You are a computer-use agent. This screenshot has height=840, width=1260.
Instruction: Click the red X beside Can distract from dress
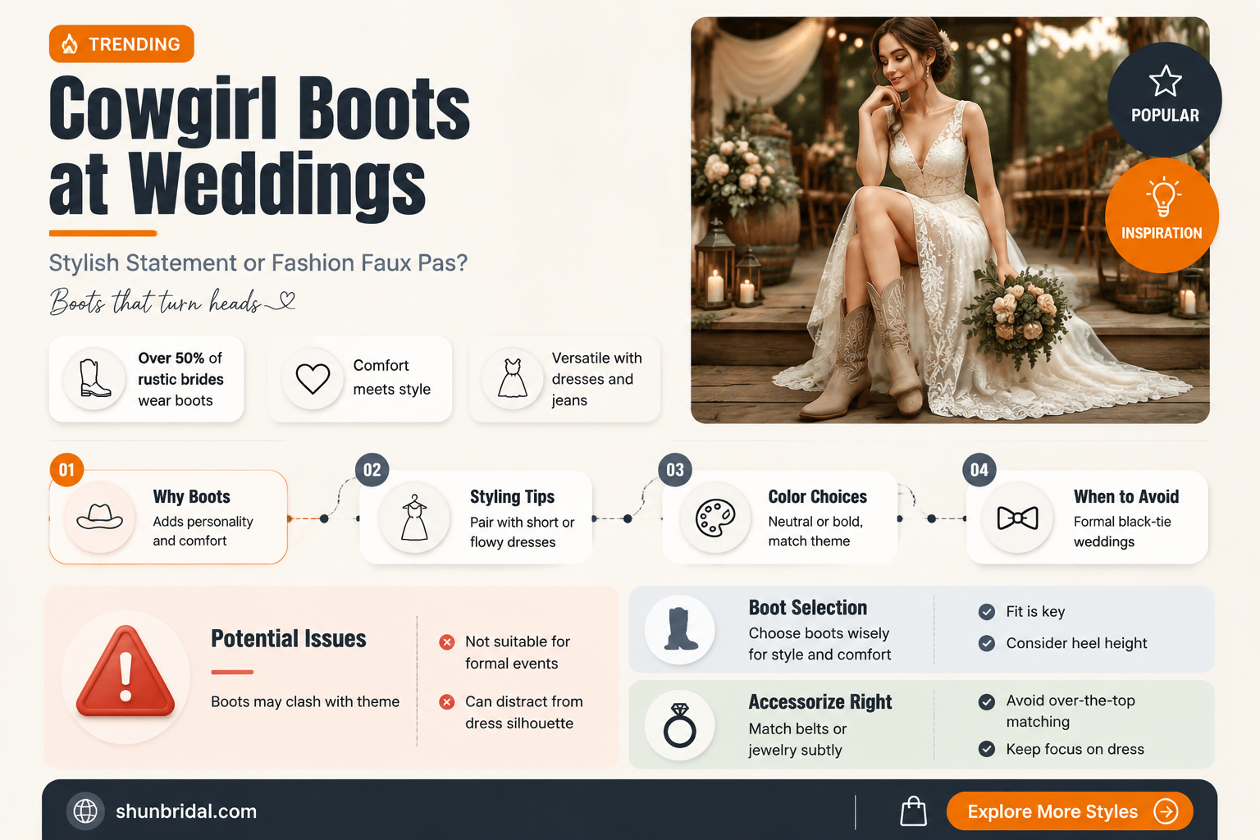(447, 702)
